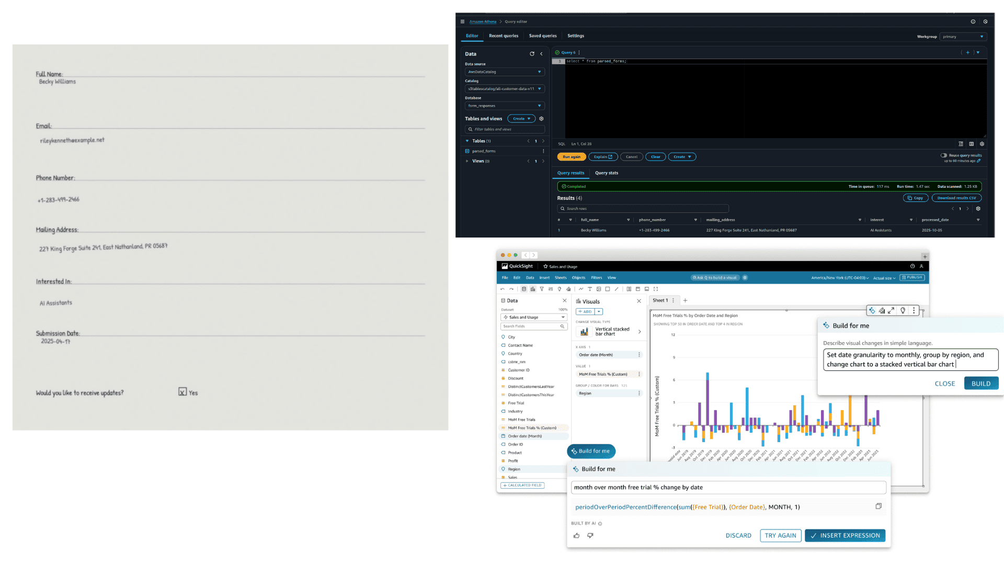
Task: Copy the periodOverPeriod expression
Action: [x=878, y=506]
